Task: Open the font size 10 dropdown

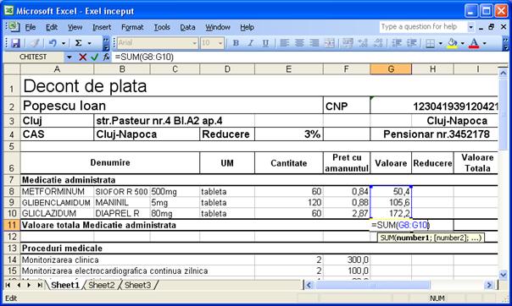Action: [x=220, y=43]
